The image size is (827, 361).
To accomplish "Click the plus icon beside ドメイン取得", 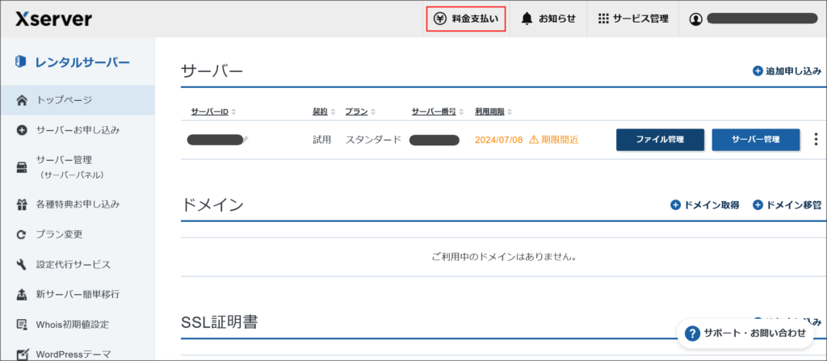I will 676,205.
